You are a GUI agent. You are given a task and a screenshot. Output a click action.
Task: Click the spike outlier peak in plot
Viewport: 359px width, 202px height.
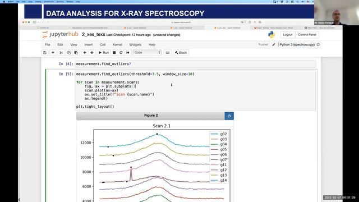coord(131,167)
